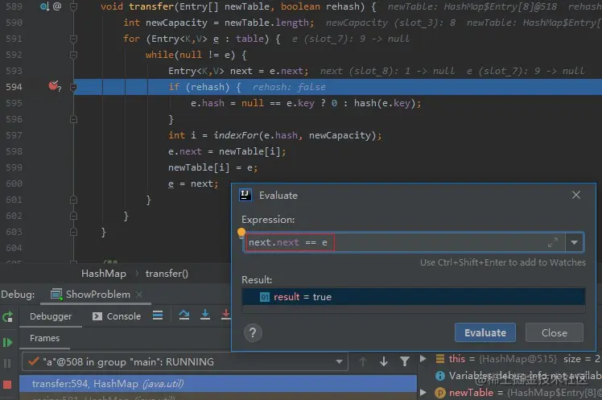This screenshot has height=400, width=602.
Task: Click the boolean result type icon
Action: tap(265, 297)
